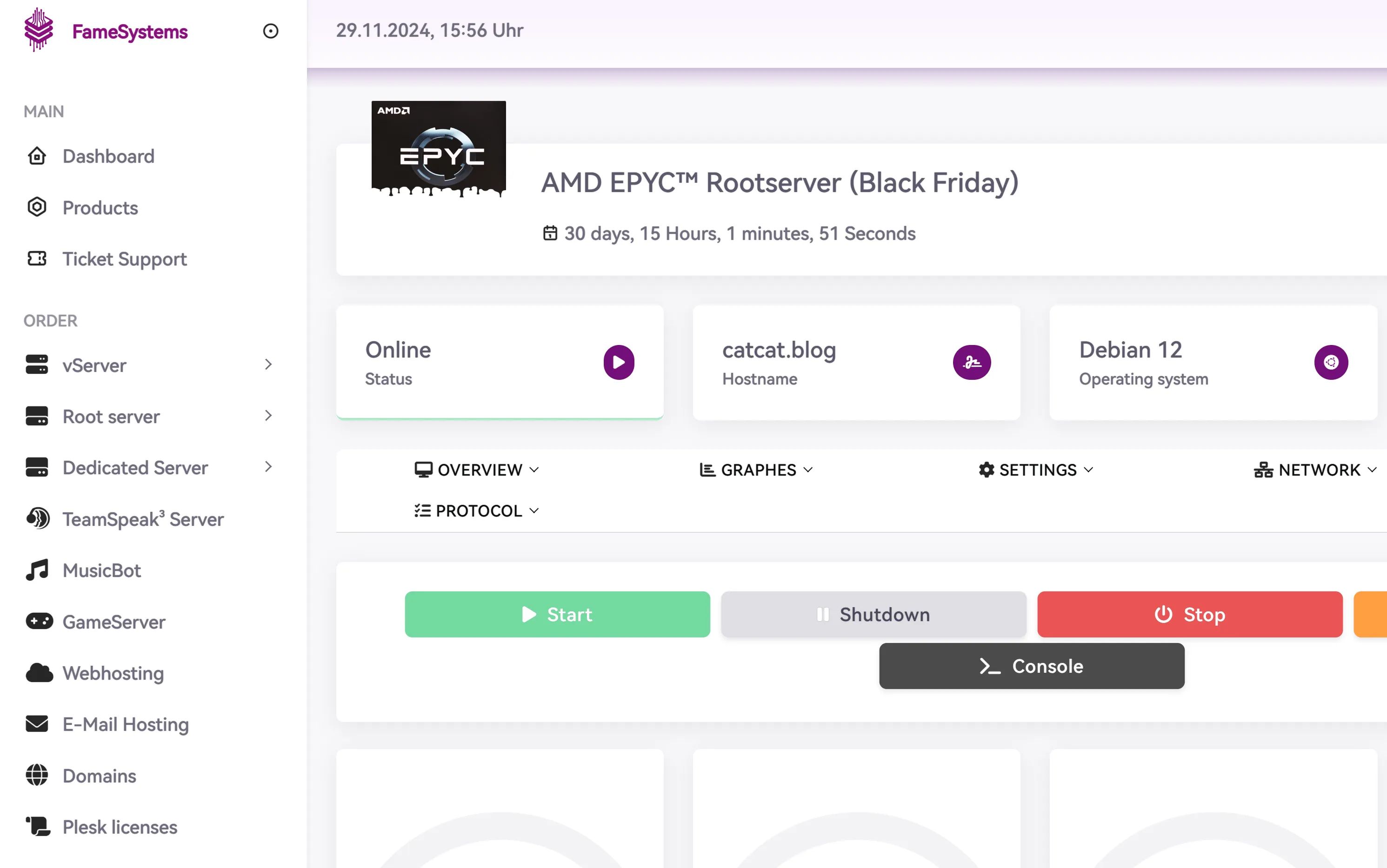Open E-Mail Hosting link in sidebar
The width and height of the screenshot is (1387, 868).
point(126,724)
